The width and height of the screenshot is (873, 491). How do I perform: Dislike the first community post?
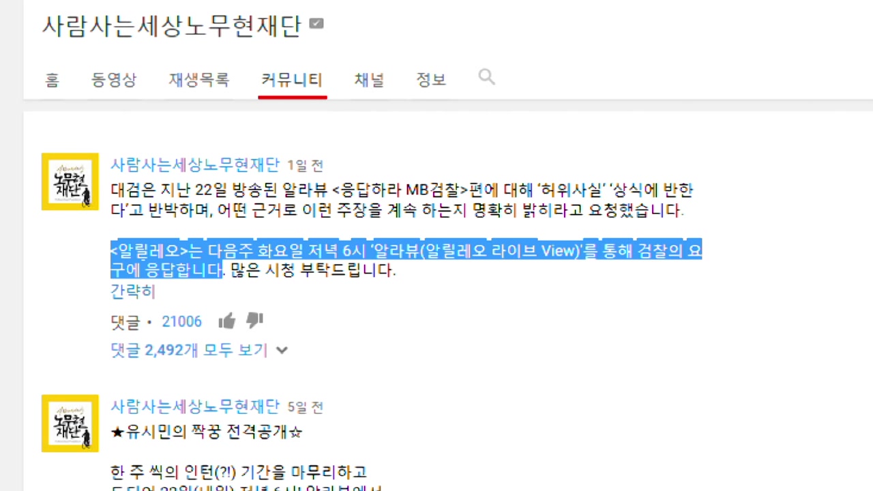pyautogui.click(x=254, y=321)
